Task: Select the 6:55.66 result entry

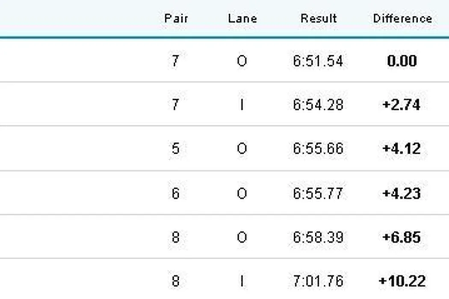Action: (318, 149)
